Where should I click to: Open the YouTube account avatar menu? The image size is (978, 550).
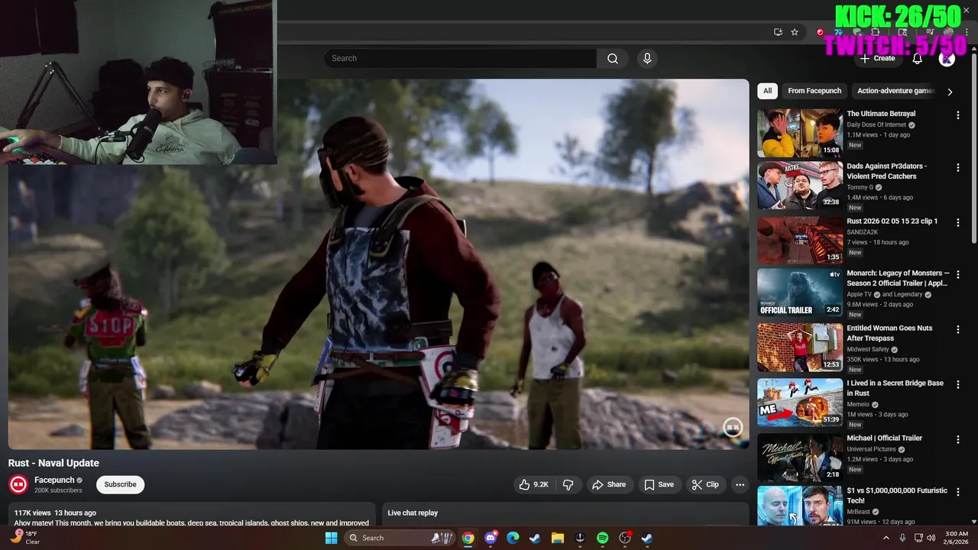947,59
